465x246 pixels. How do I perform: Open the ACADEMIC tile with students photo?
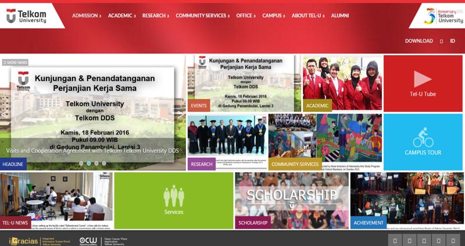pyautogui.click(x=342, y=83)
